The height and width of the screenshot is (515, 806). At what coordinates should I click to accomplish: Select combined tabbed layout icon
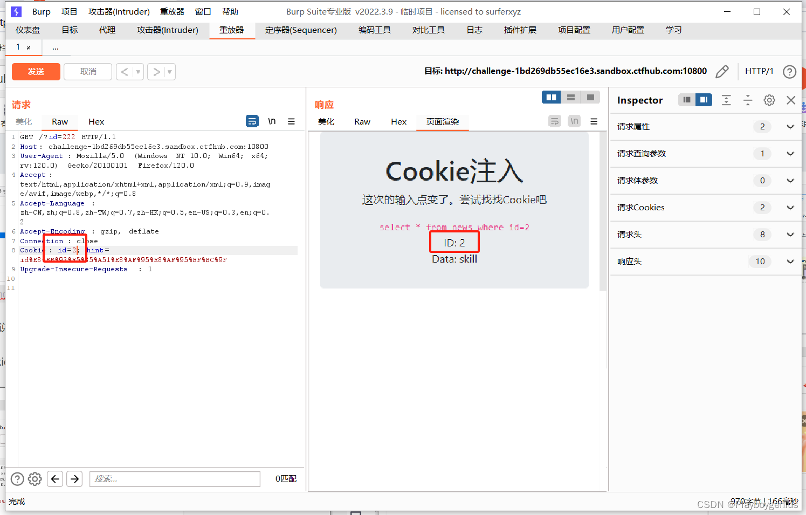[x=590, y=97]
